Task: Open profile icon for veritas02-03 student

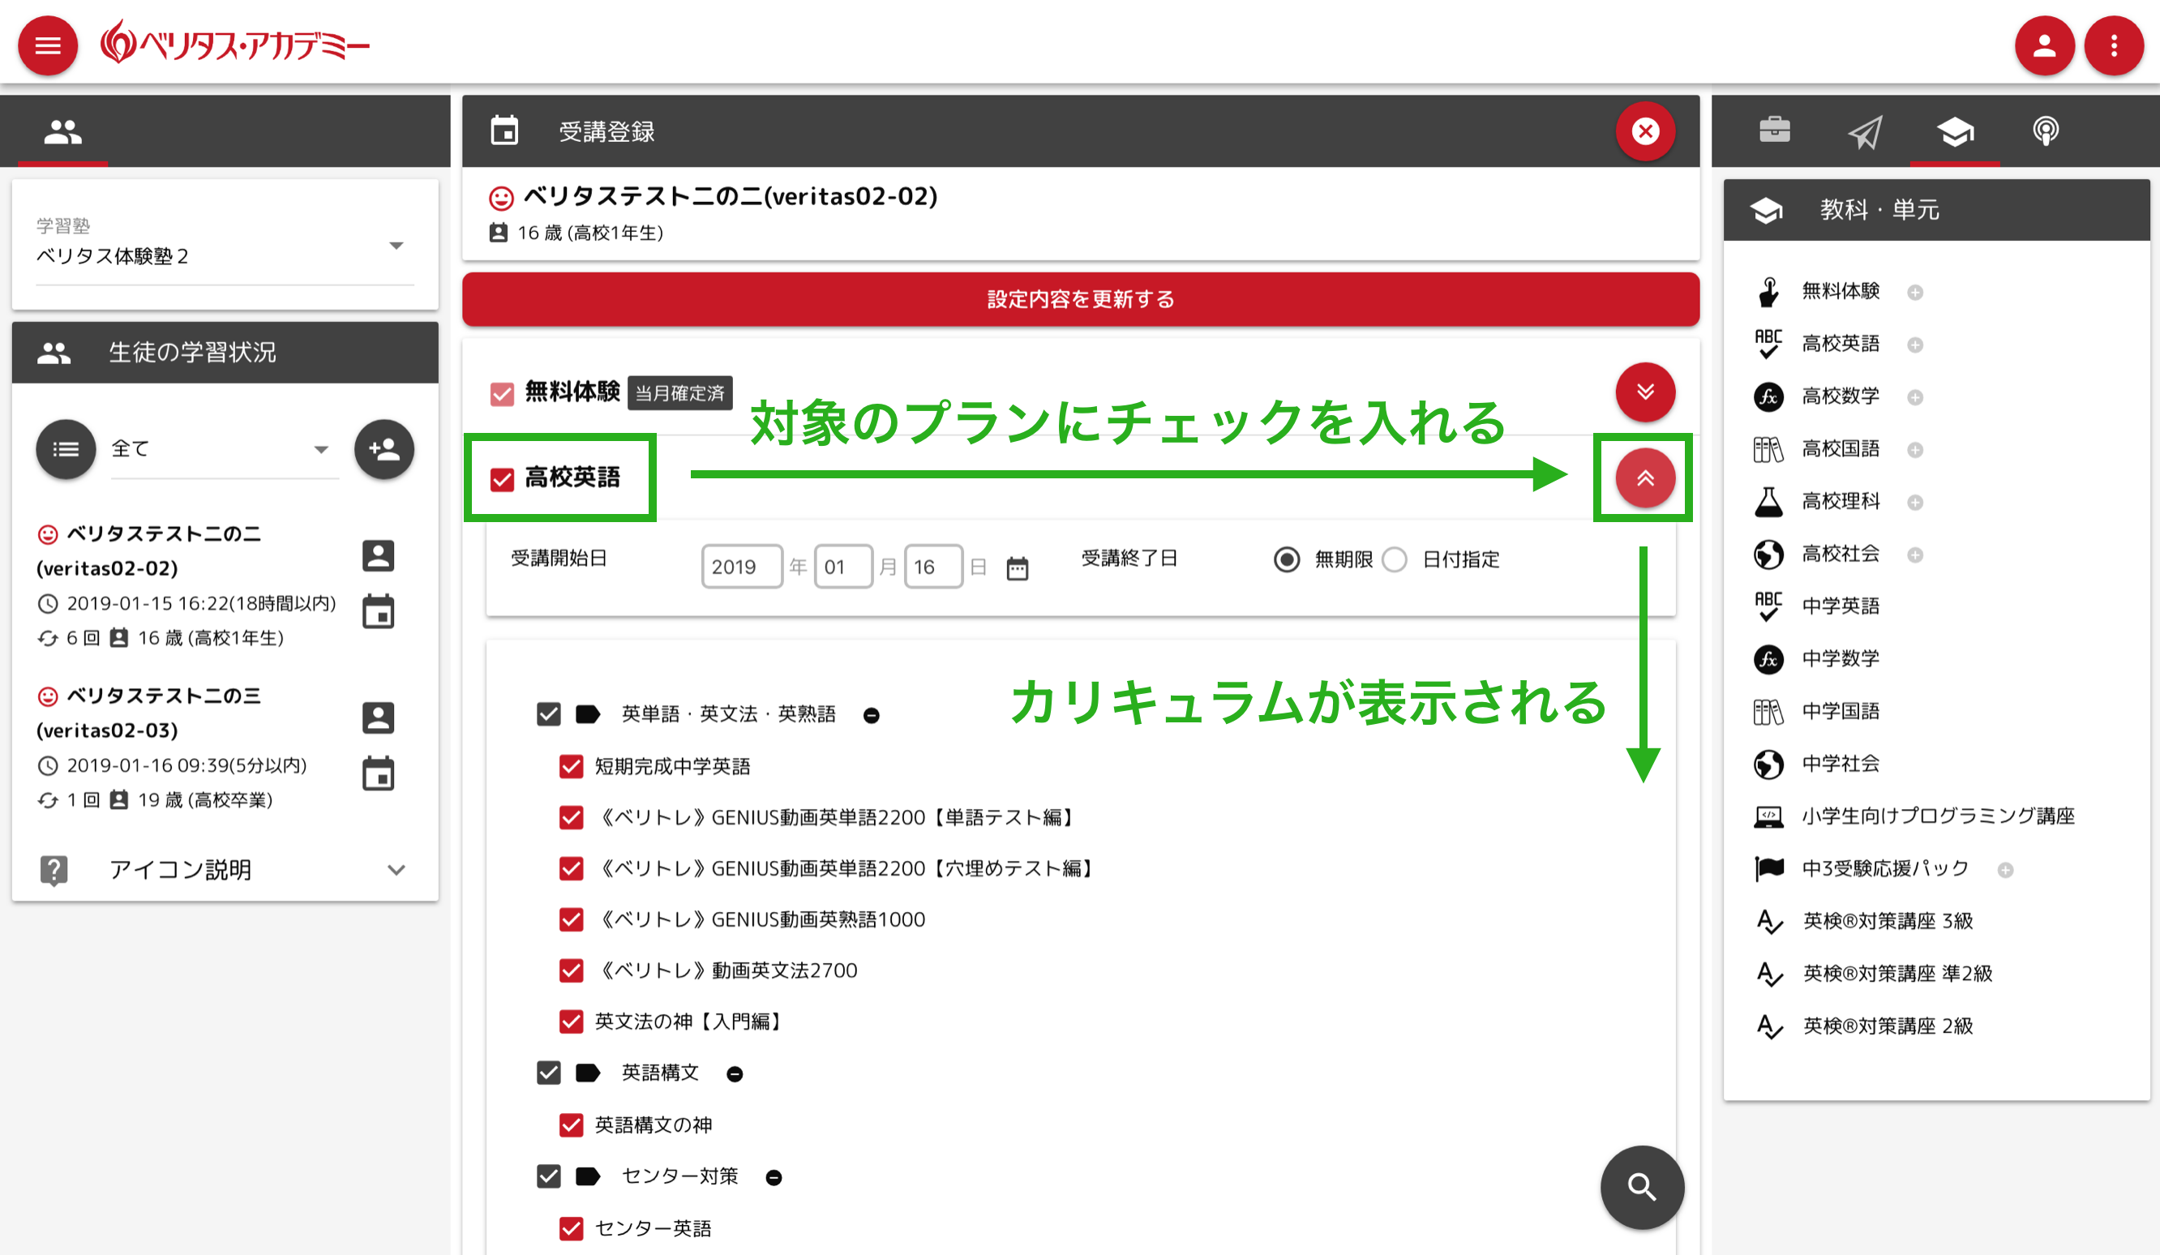Action: click(378, 717)
